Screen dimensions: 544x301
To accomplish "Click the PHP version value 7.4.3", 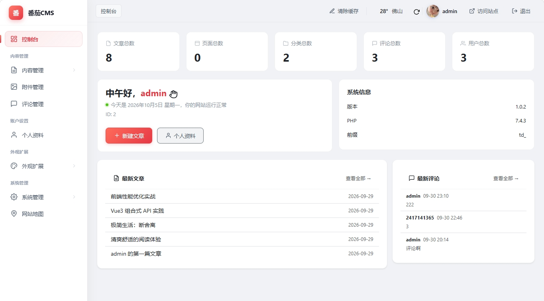I will [520, 120].
